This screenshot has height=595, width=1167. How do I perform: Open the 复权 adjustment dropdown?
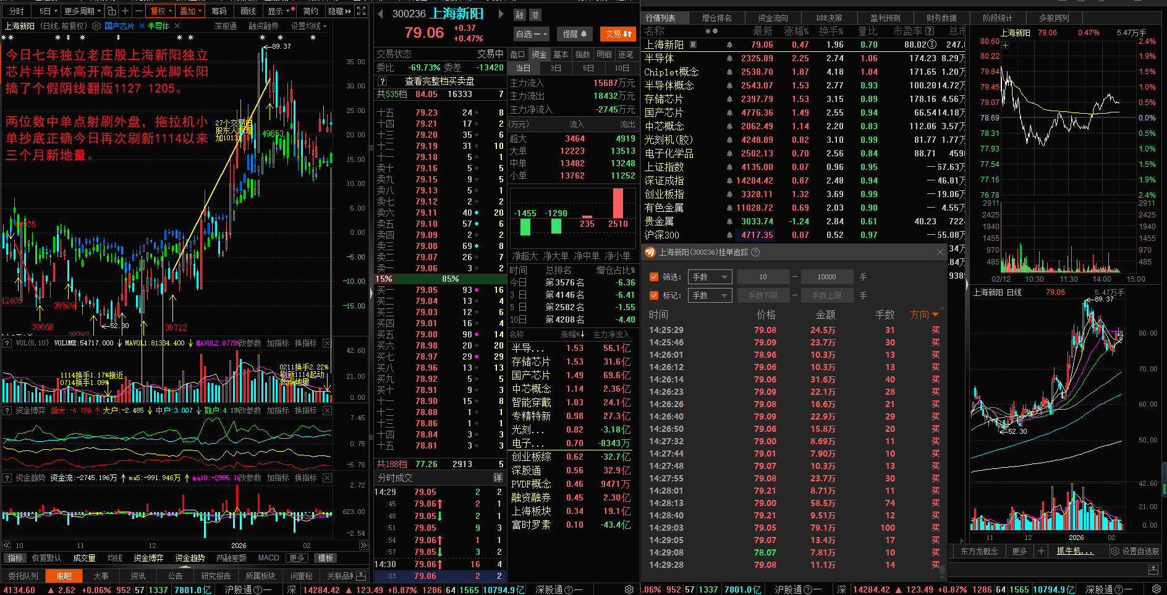click(x=161, y=11)
